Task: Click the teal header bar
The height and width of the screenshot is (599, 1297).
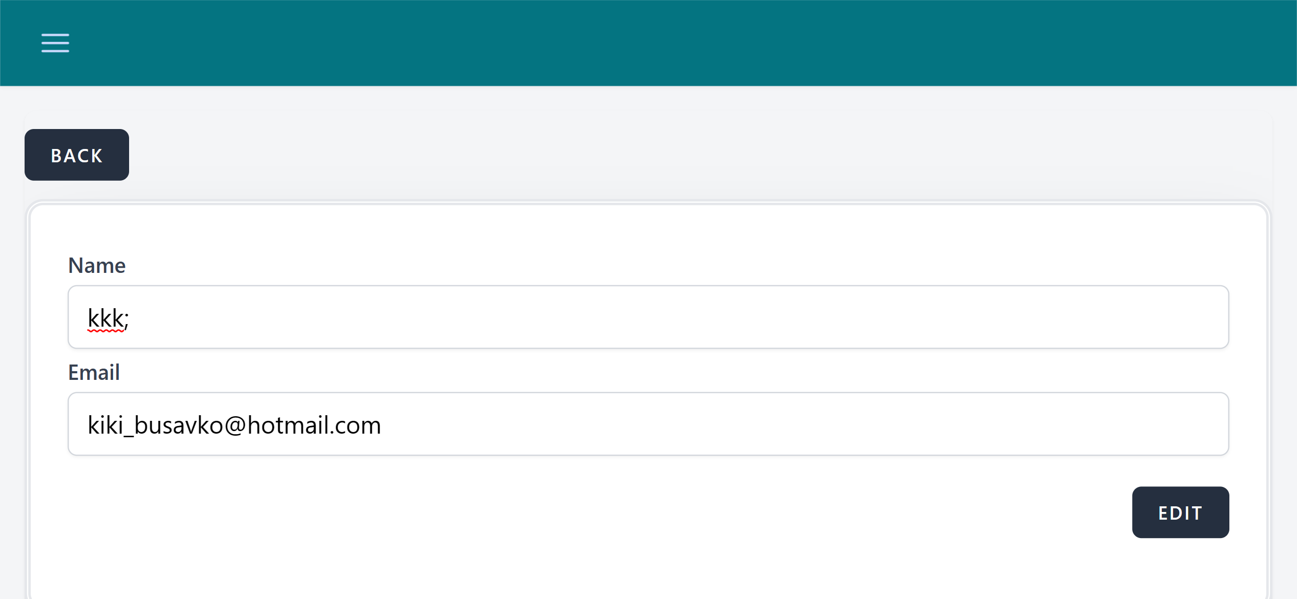Action: (648, 43)
